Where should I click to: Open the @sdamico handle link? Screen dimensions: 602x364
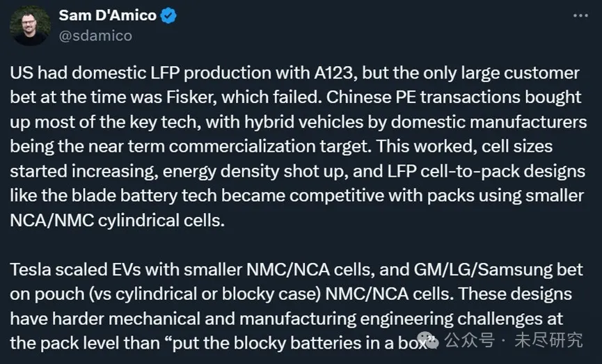tap(95, 35)
